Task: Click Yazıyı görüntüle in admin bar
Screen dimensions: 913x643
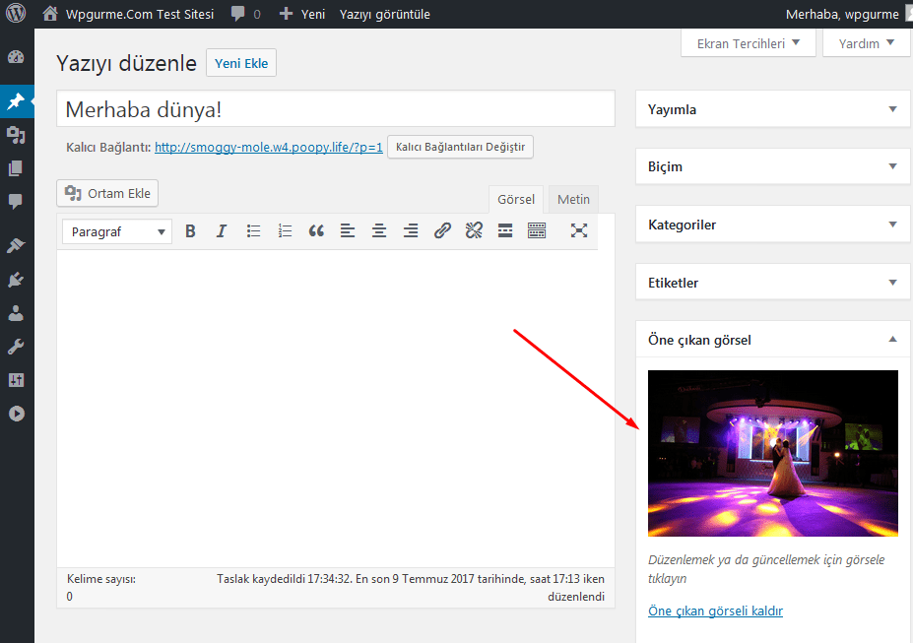Action: pos(385,14)
